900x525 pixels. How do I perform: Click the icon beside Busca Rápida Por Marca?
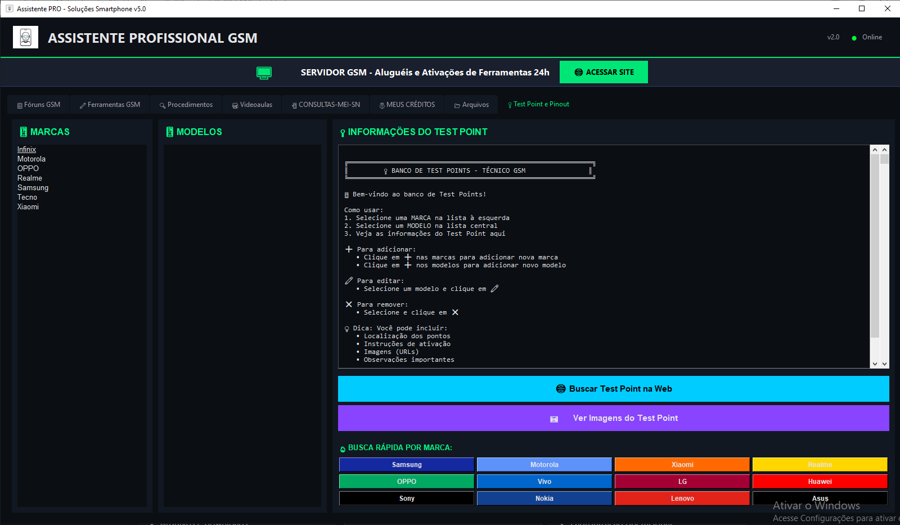(x=343, y=448)
